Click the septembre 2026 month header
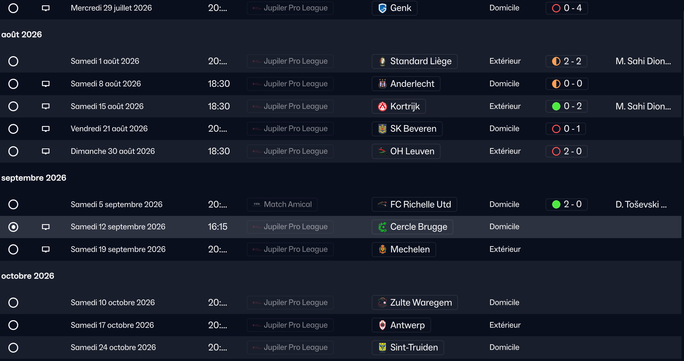 pyautogui.click(x=34, y=178)
